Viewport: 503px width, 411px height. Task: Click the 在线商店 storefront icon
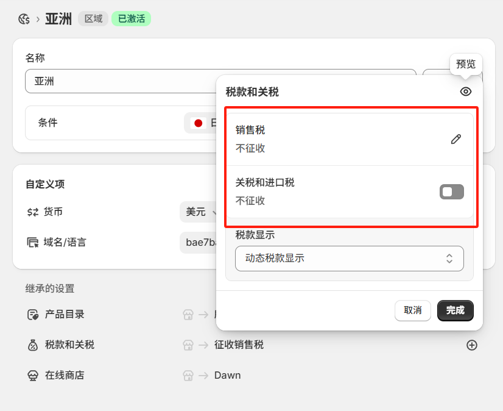click(x=32, y=375)
